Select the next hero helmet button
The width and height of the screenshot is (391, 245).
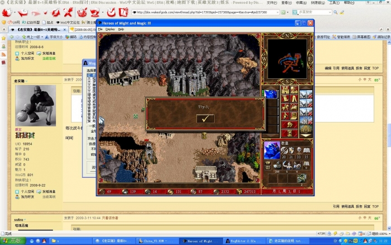pos(289,125)
